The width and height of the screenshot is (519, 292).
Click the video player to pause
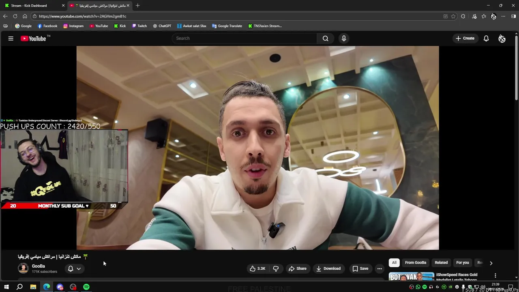(x=257, y=148)
